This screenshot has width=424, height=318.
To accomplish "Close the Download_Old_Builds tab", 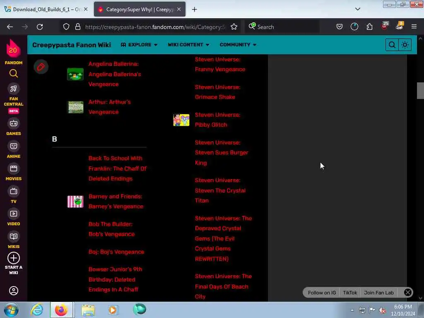I will (86, 9).
